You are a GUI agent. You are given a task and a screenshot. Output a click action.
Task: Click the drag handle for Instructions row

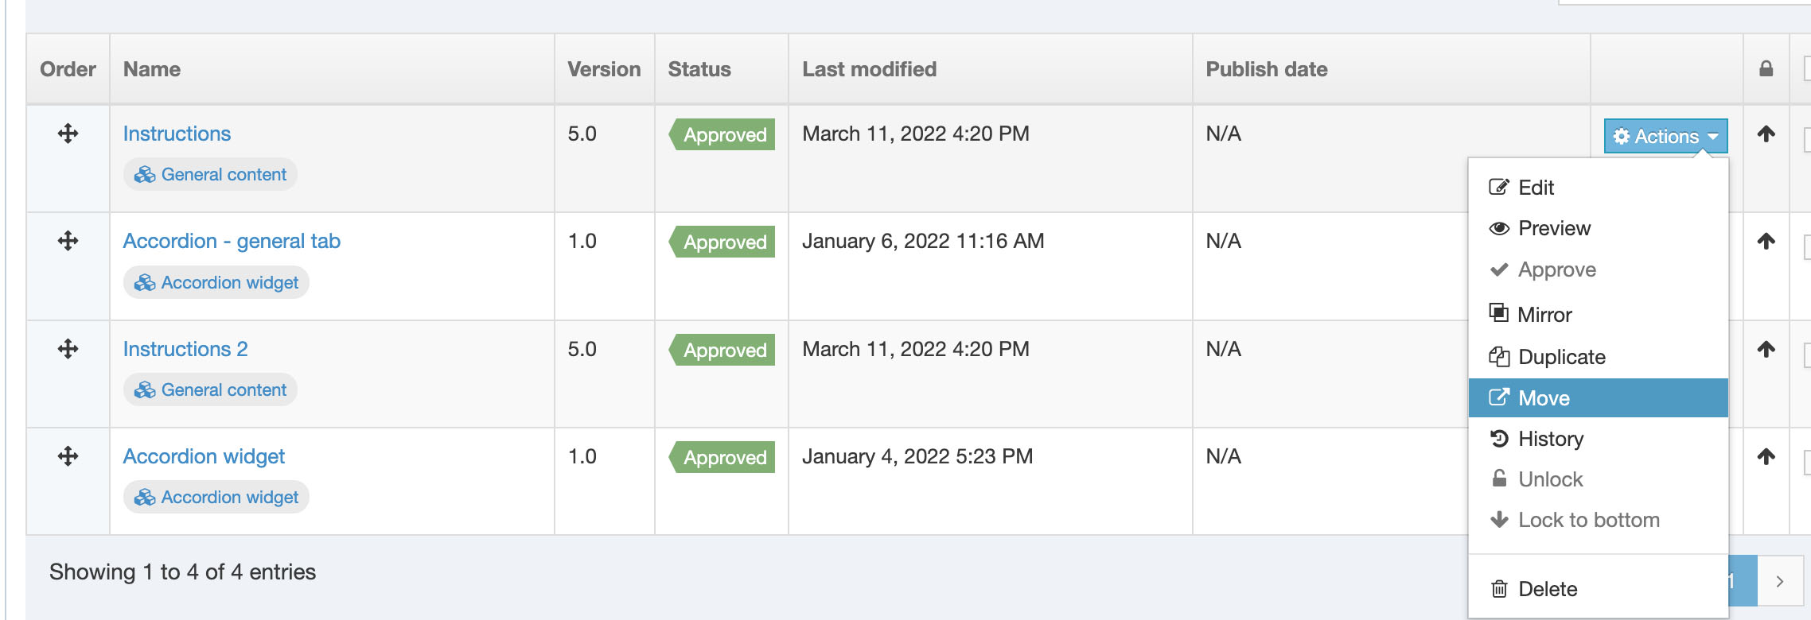click(68, 134)
